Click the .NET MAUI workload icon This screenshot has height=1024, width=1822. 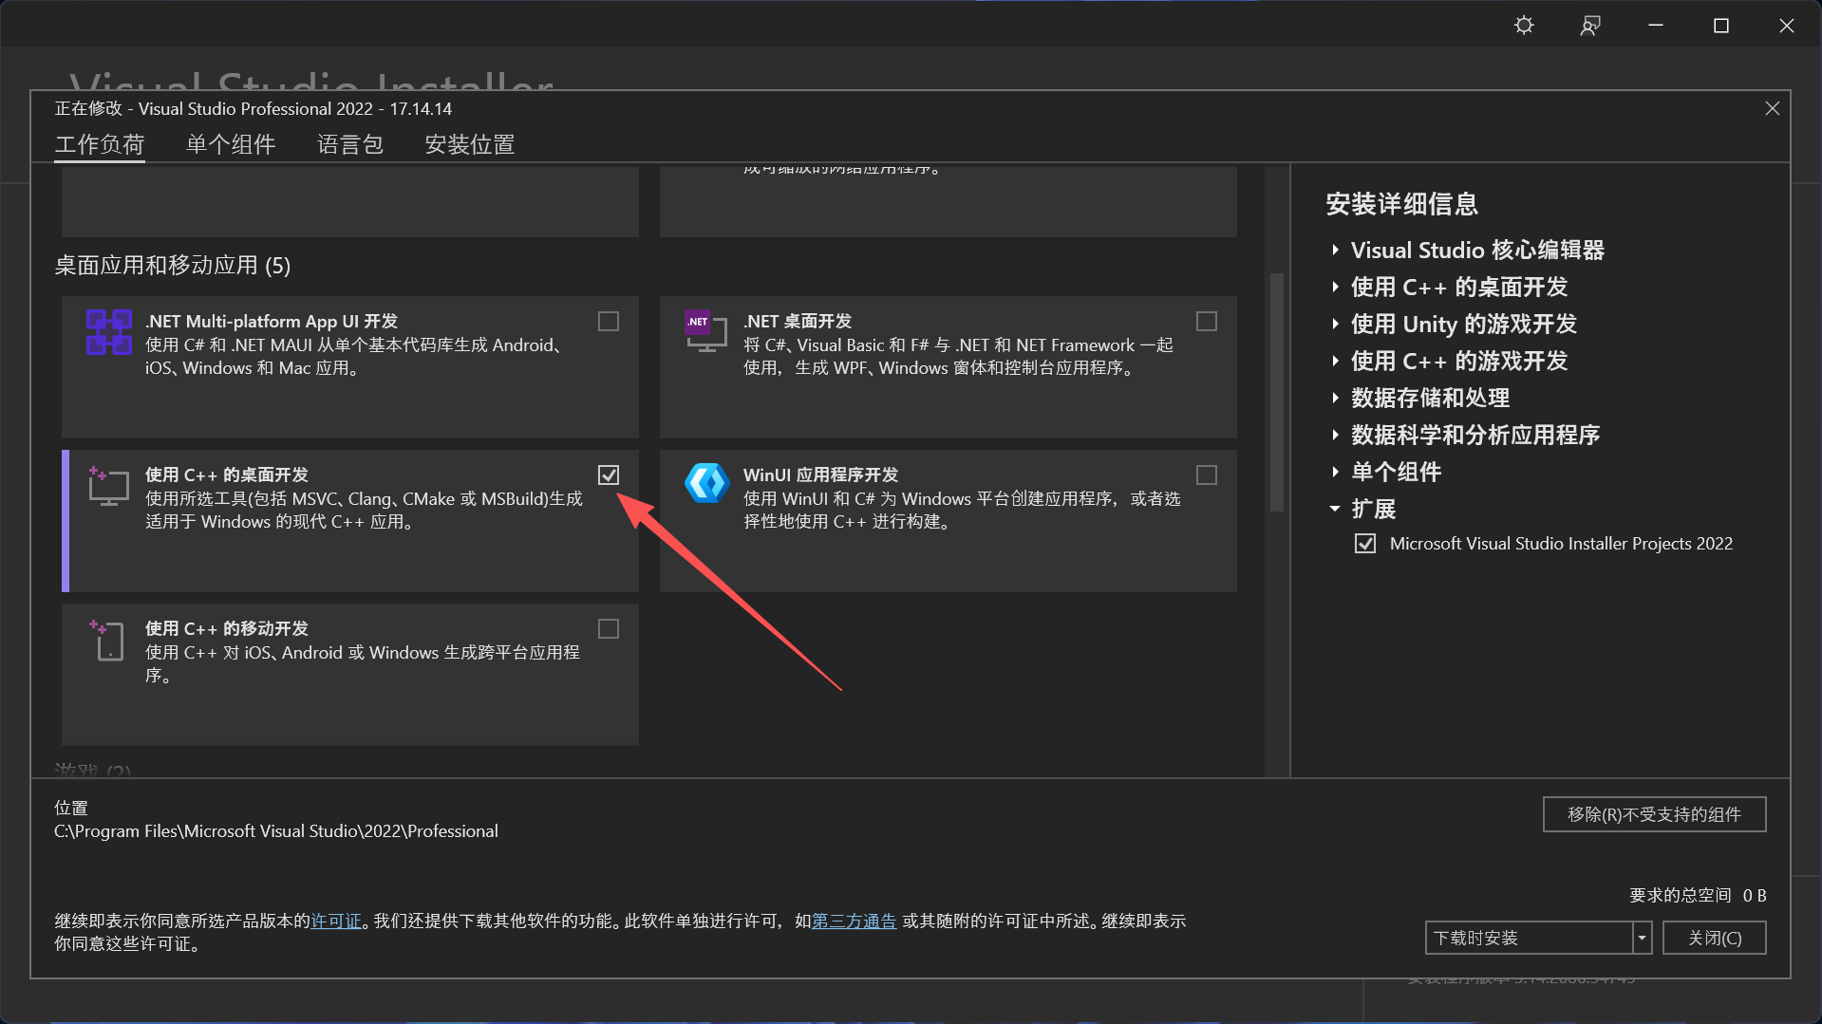pos(109,332)
